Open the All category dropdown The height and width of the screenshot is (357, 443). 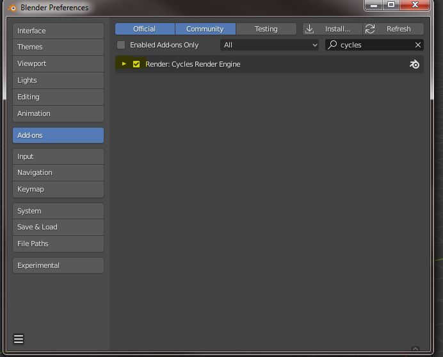pos(270,45)
